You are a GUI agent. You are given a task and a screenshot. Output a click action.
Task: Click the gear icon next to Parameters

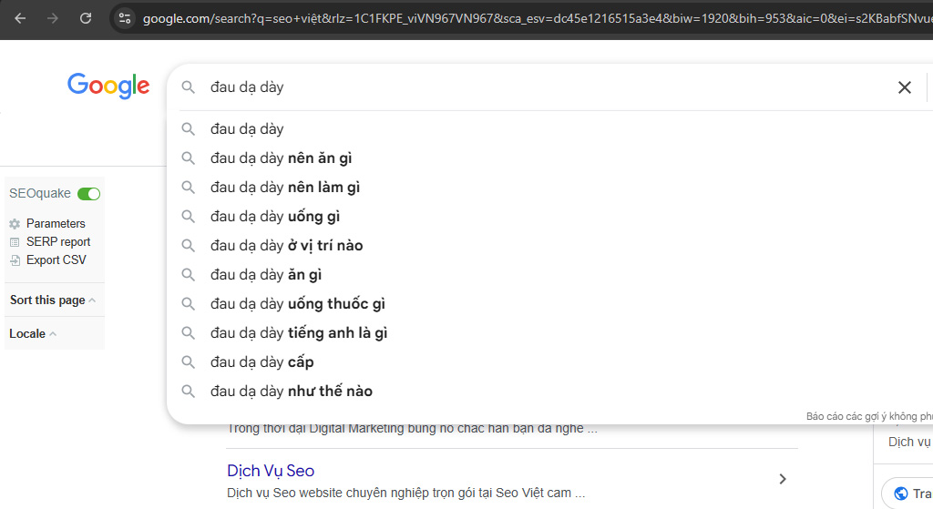click(x=15, y=224)
